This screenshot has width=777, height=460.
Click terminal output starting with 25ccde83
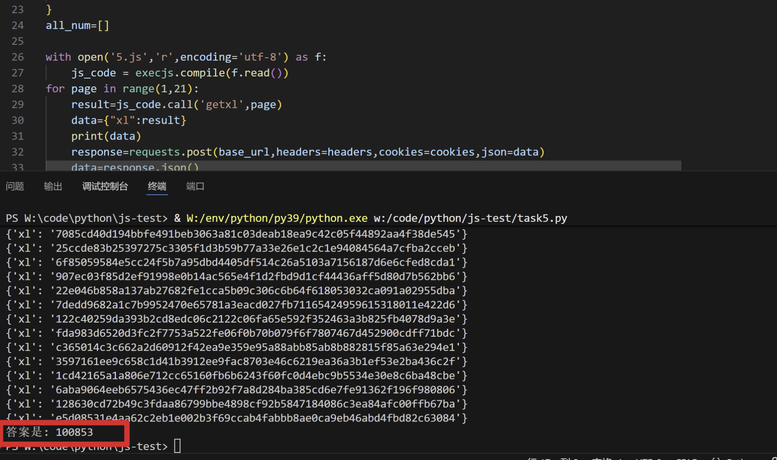coord(236,248)
